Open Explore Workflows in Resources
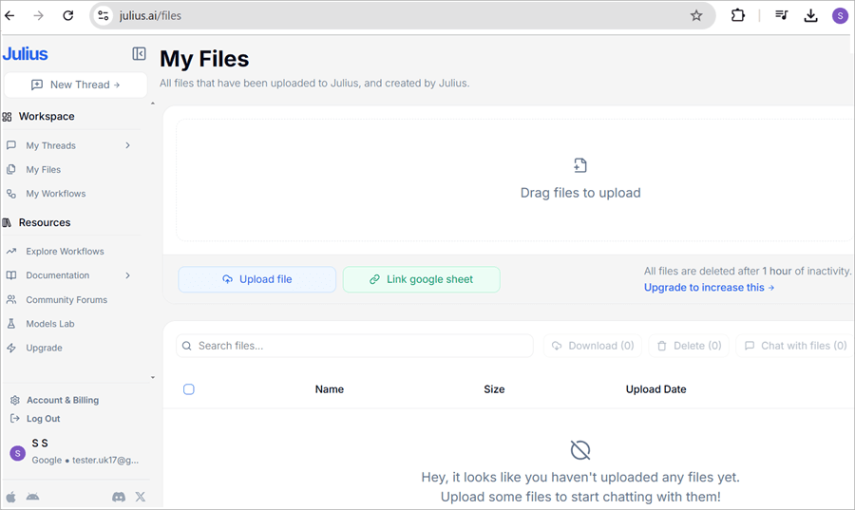 point(65,252)
